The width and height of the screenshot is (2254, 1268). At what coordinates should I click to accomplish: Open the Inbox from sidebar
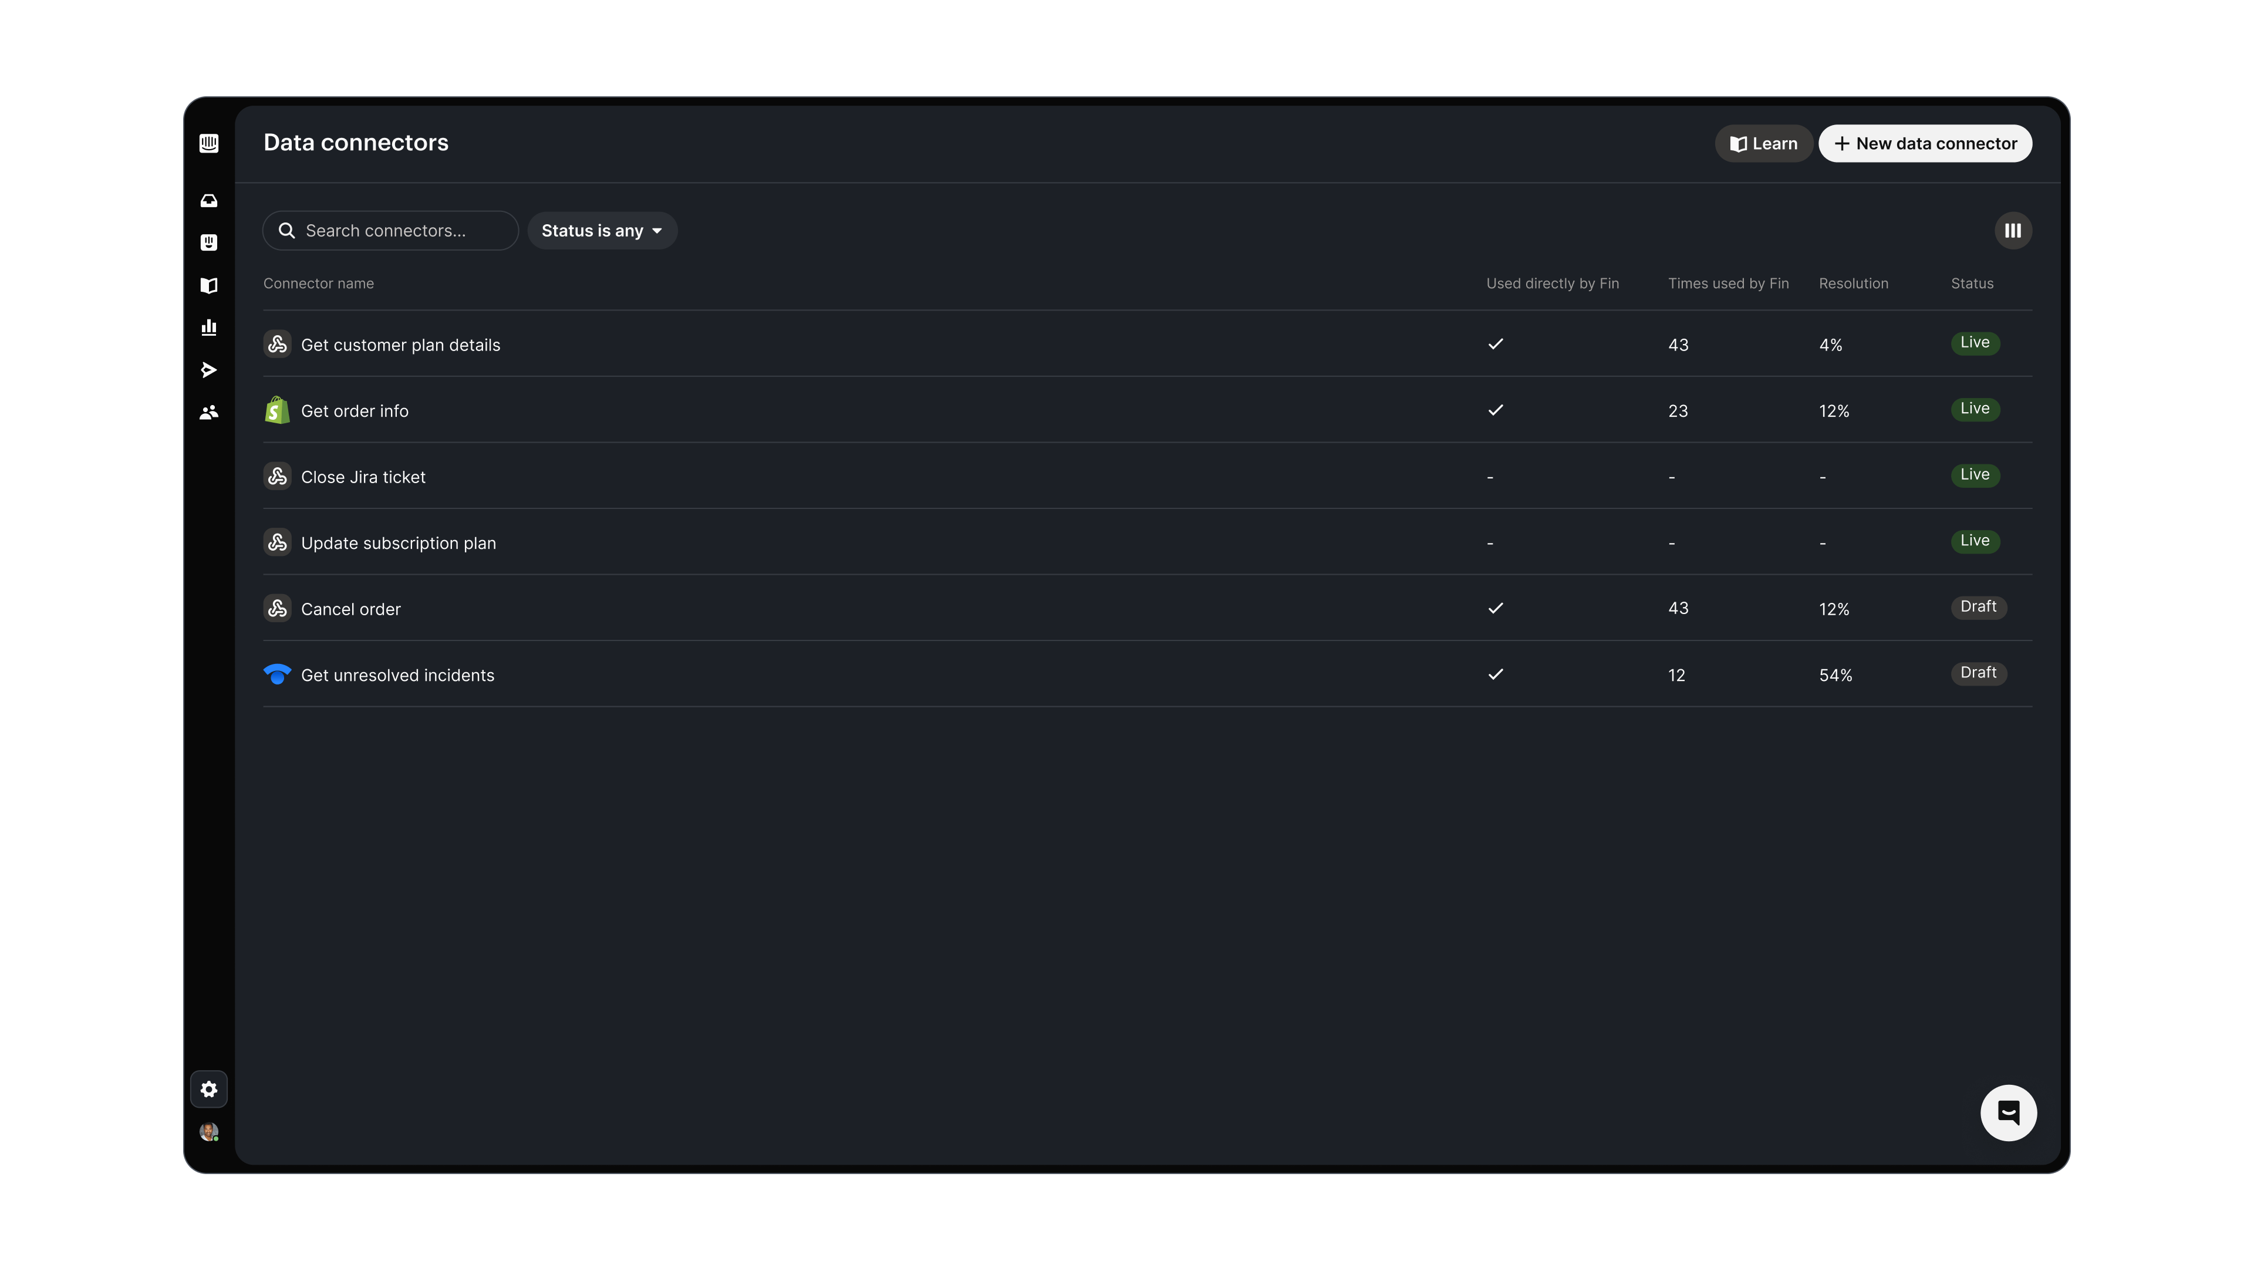point(208,201)
